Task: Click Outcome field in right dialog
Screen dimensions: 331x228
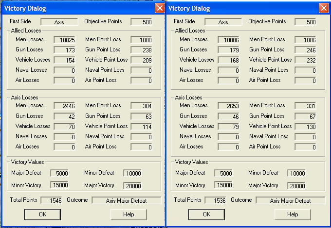Action: tap(291, 200)
